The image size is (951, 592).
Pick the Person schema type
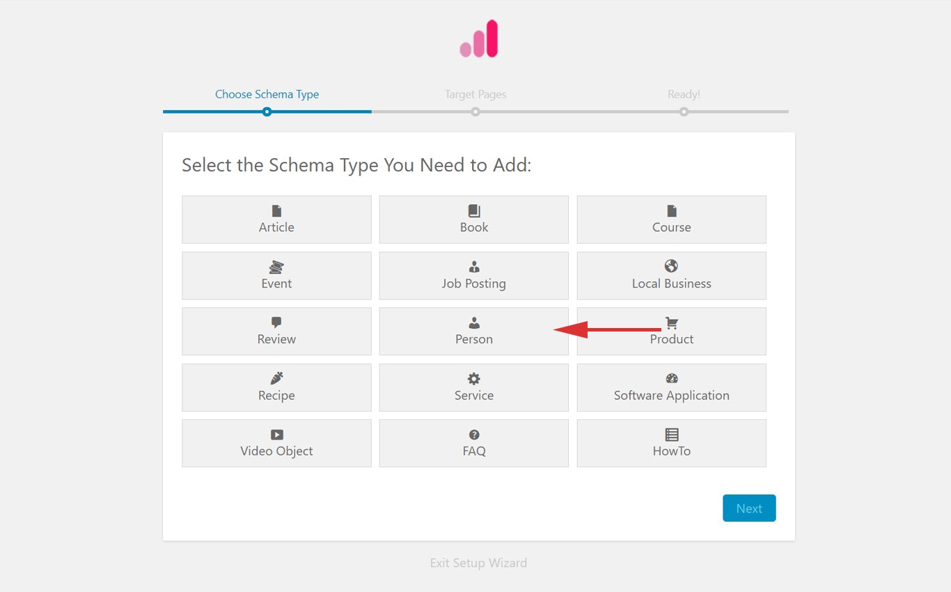coord(473,331)
